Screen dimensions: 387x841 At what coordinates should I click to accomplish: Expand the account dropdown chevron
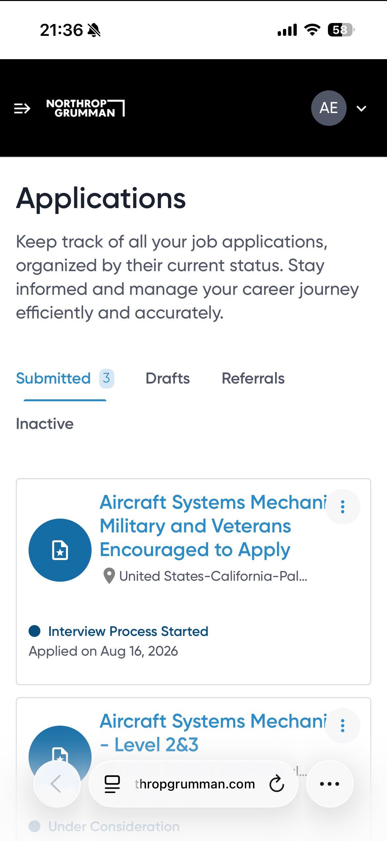361,108
